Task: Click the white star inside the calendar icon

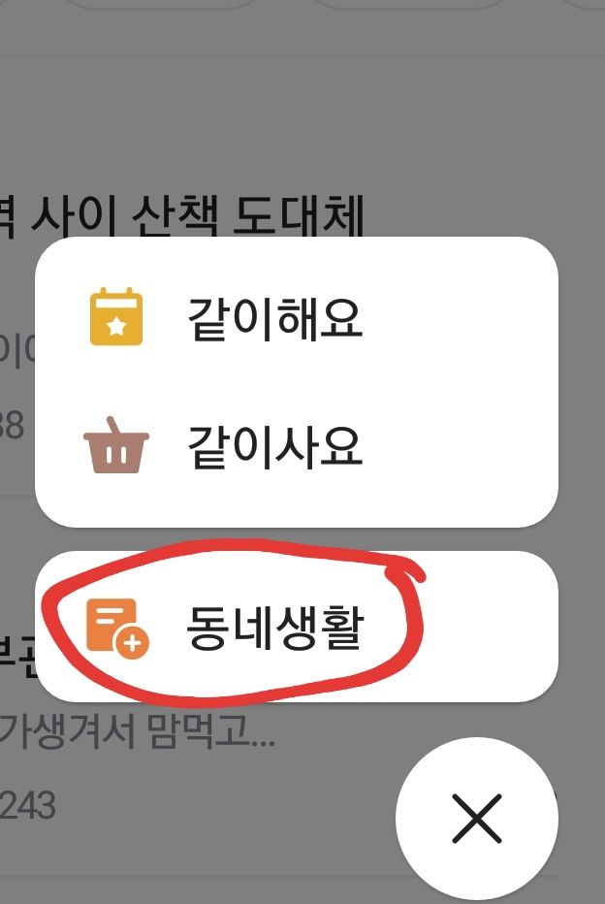Action: coord(117,327)
